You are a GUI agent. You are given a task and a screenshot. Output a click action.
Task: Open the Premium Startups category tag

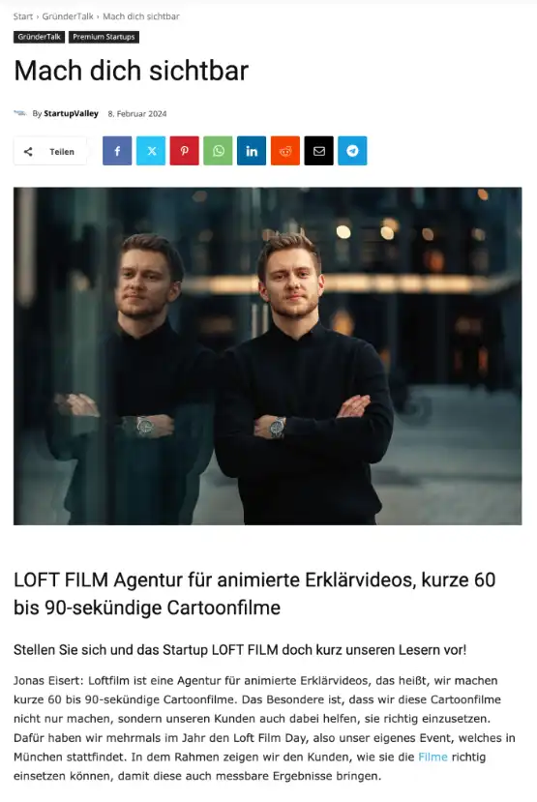(104, 37)
